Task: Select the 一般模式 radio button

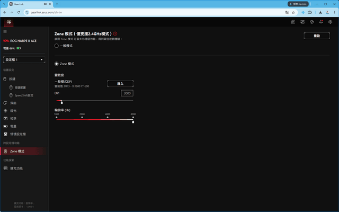Action: coord(57,46)
